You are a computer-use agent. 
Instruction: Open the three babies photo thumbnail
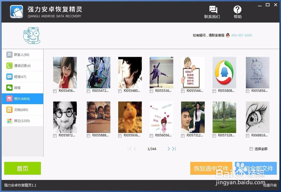click(x=99, y=117)
